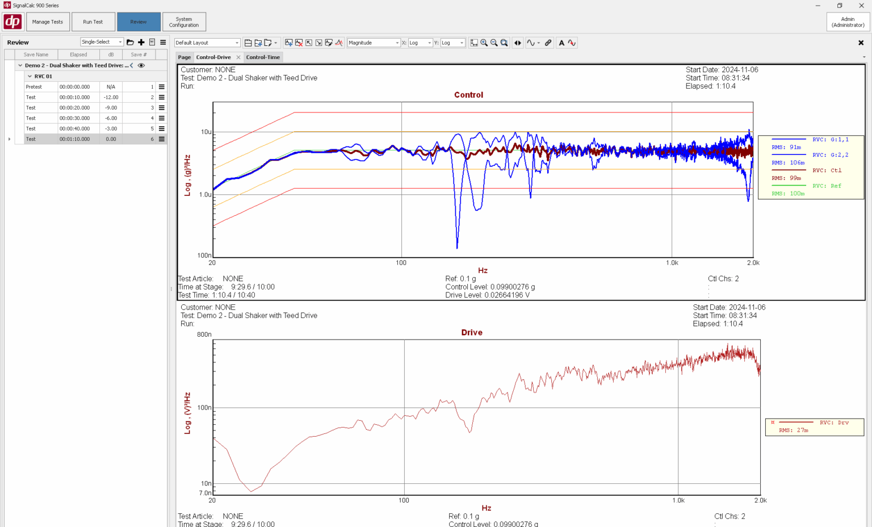The width and height of the screenshot is (872, 527).
Task: Click the dp Data Physics logo icon
Action: pyautogui.click(x=12, y=22)
